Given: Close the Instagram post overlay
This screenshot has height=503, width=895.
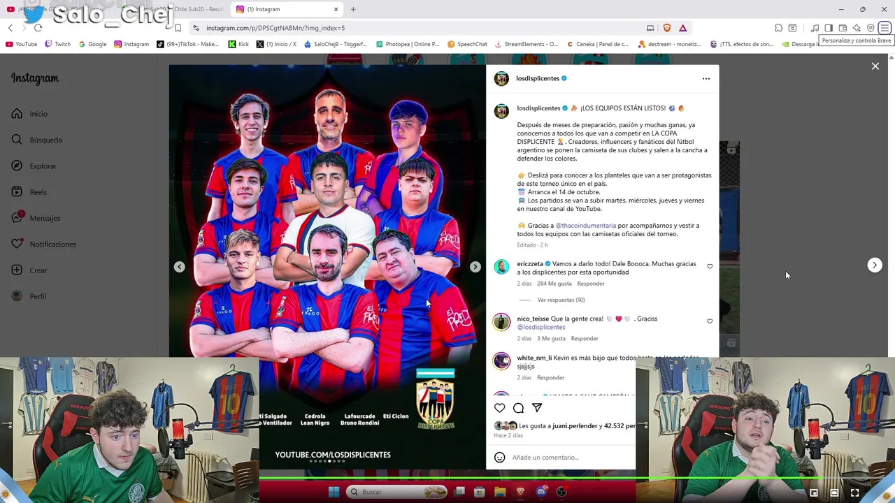Looking at the screenshot, I should coord(875,66).
